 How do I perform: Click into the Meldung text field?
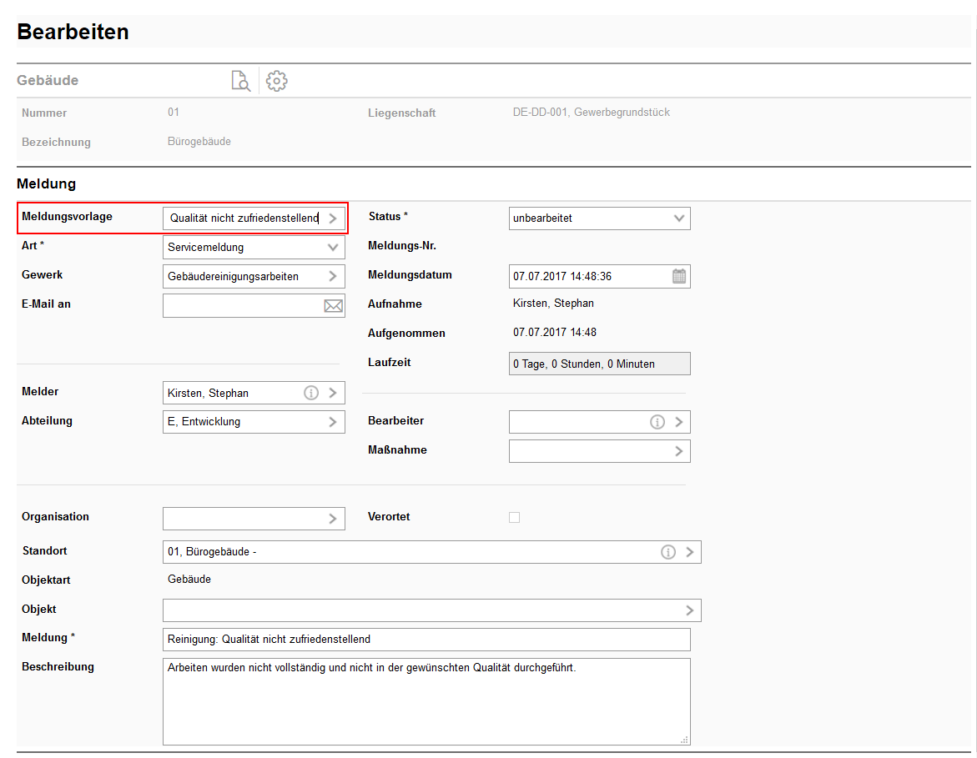[x=426, y=640]
